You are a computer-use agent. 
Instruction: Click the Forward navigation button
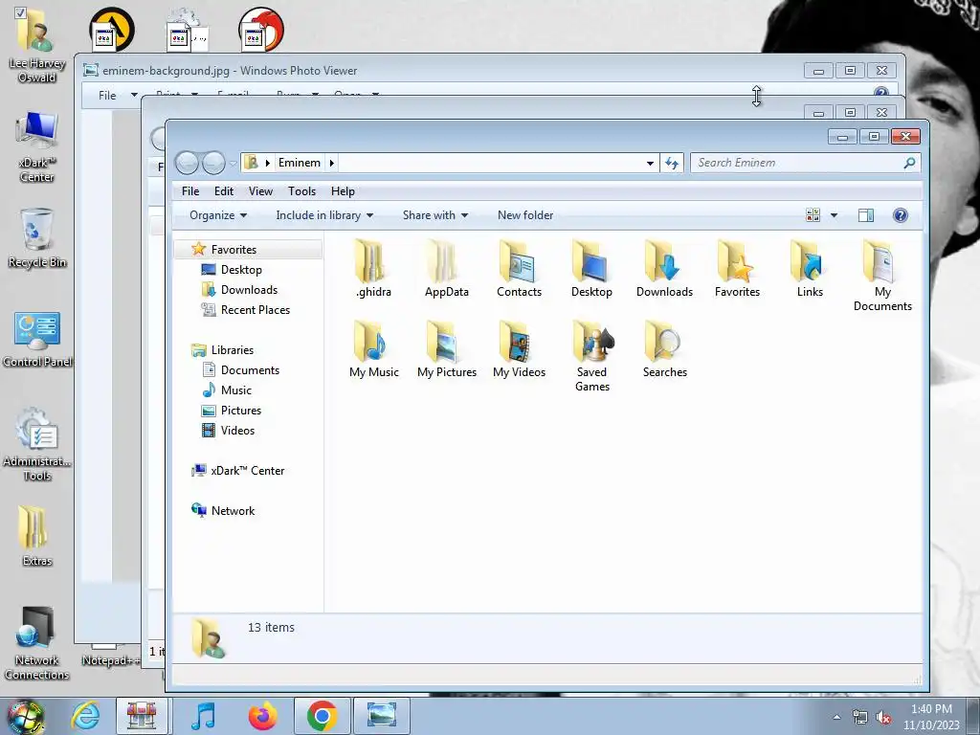tap(213, 164)
